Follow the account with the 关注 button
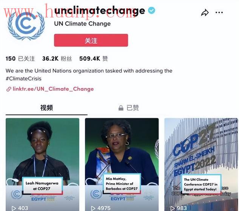 click(91, 41)
